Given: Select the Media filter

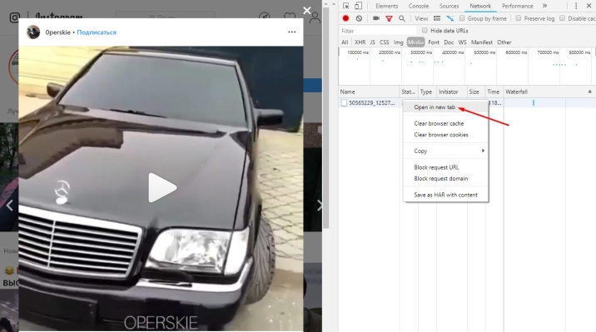Looking at the screenshot, I should (x=415, y=42).
